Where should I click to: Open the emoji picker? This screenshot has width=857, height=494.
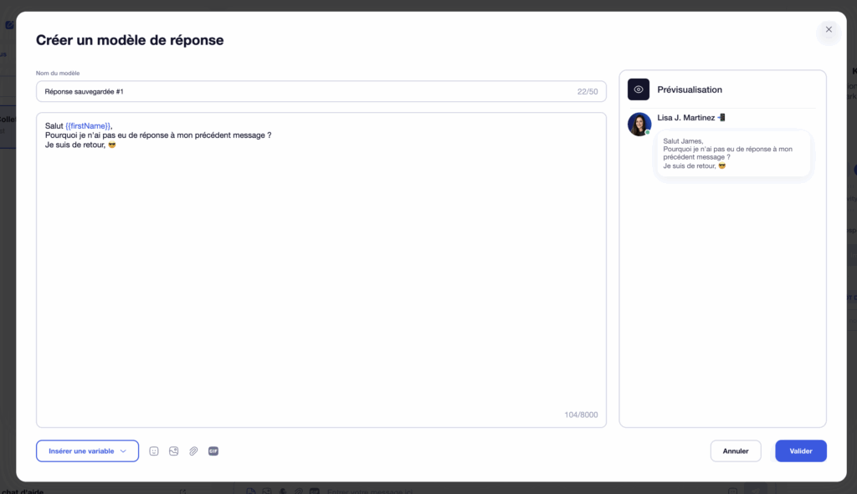154,451
